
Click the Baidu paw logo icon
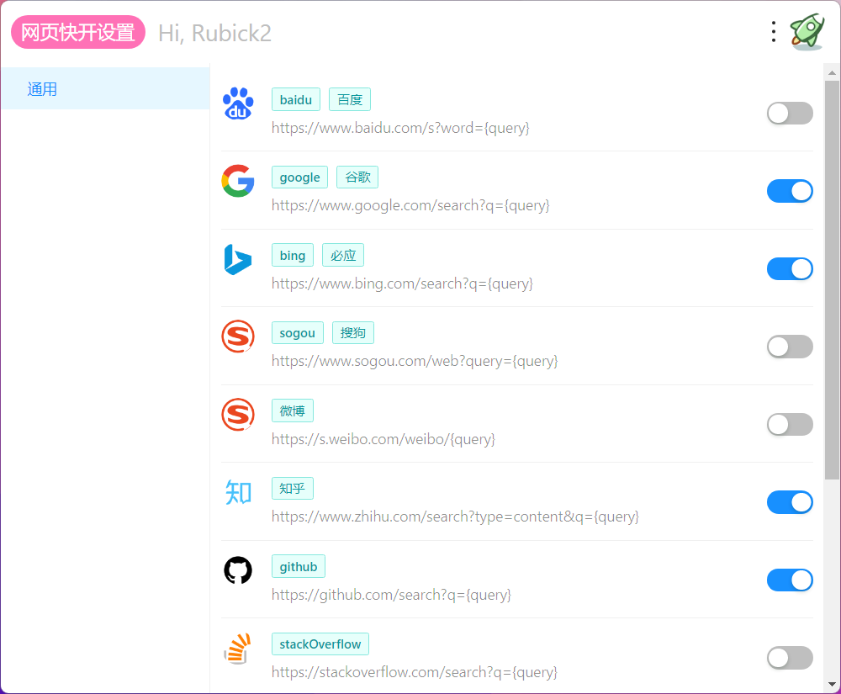238,103
